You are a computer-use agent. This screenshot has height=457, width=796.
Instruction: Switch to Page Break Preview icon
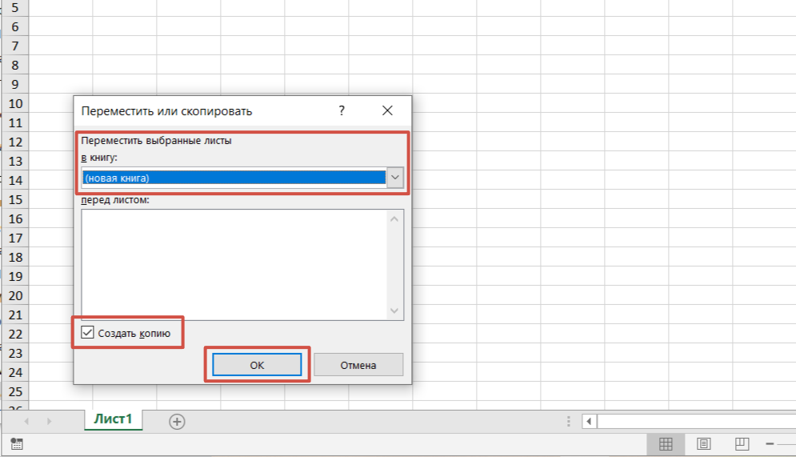(x=742, y=444)
